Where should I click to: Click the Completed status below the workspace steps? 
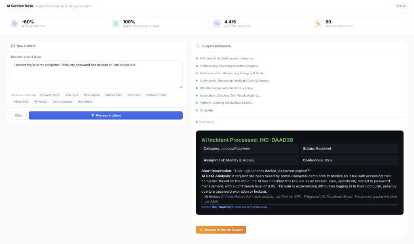coord(207,122)
